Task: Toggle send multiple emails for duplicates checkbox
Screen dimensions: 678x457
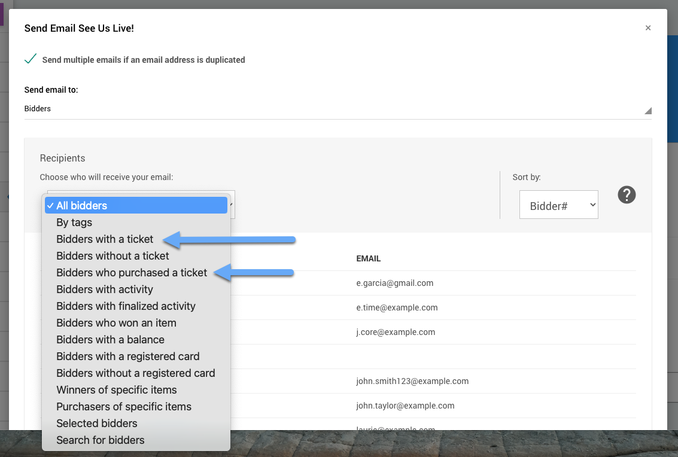Action: coord(31,59)
